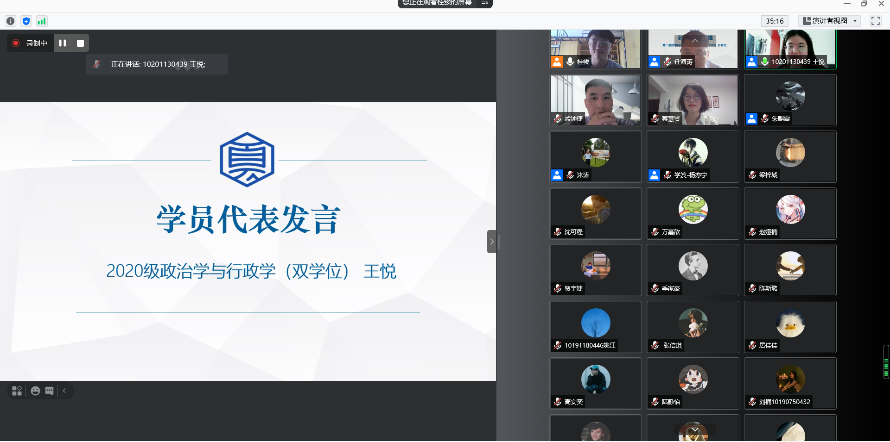Click muted mic icon beside 陆静怡
Screen dimensions: 890x442
click(655, 402)
